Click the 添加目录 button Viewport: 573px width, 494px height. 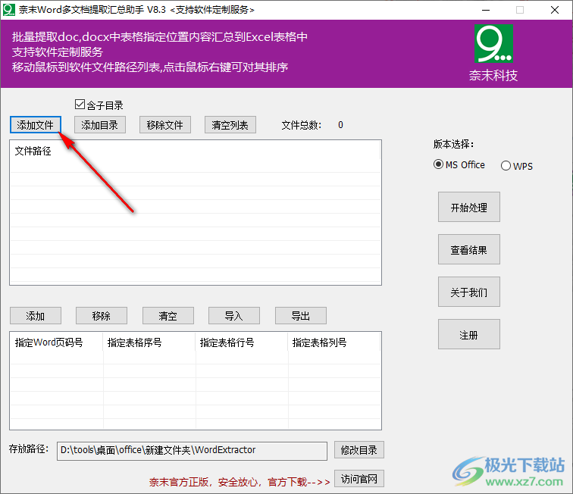pos(100,125)
